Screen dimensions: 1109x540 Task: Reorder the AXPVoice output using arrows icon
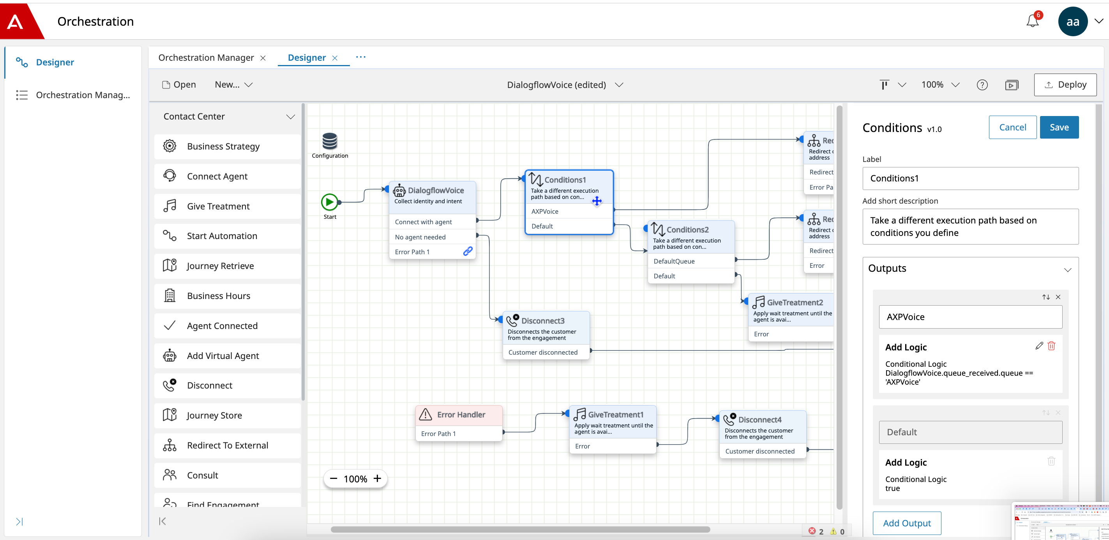coord(1046,297)
